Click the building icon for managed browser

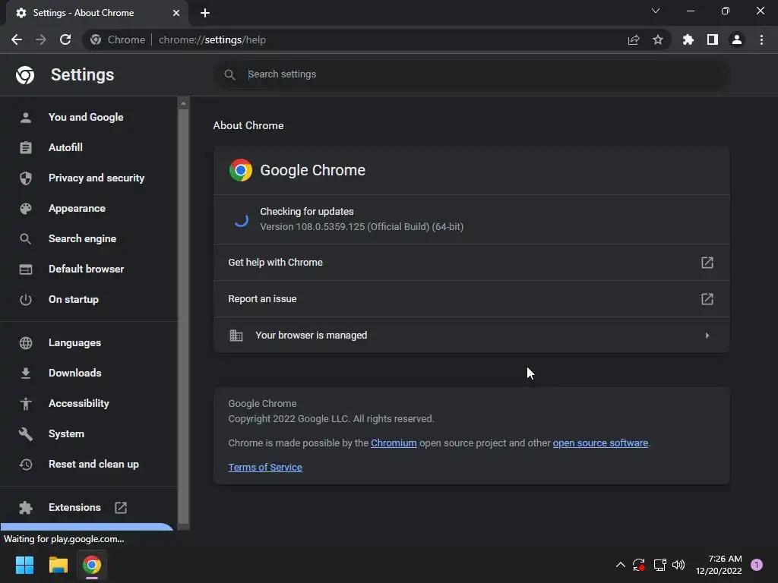click(x=236, y=336)
